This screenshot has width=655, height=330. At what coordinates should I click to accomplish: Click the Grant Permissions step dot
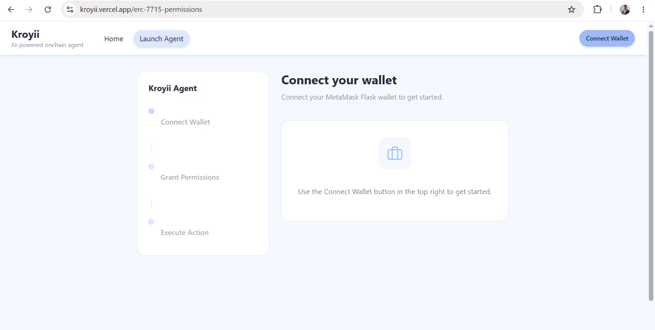pos(151,167)
